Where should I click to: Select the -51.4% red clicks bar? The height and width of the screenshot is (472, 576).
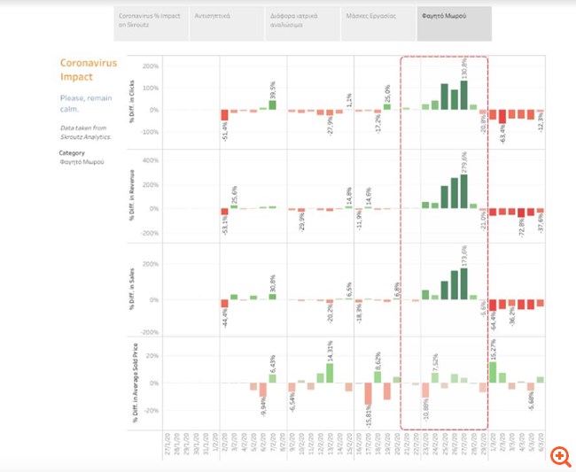(x=225, y=116)
